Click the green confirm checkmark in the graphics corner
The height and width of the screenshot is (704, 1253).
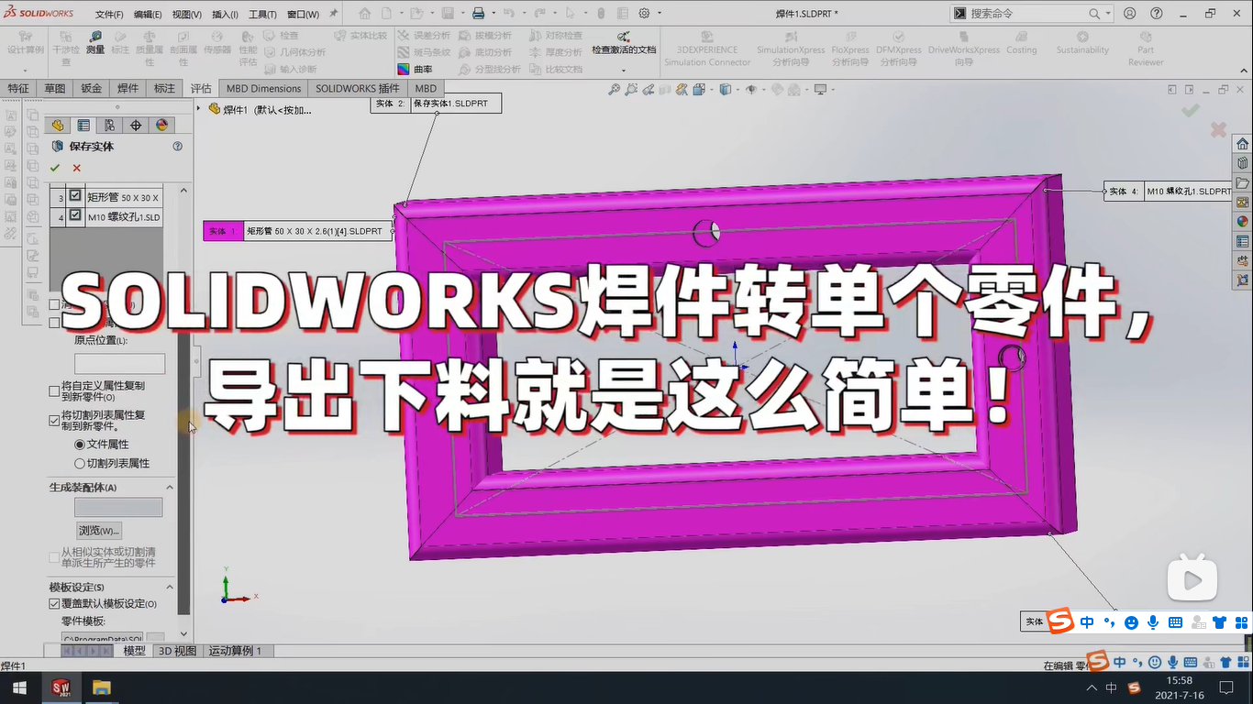click(1191, 110)
